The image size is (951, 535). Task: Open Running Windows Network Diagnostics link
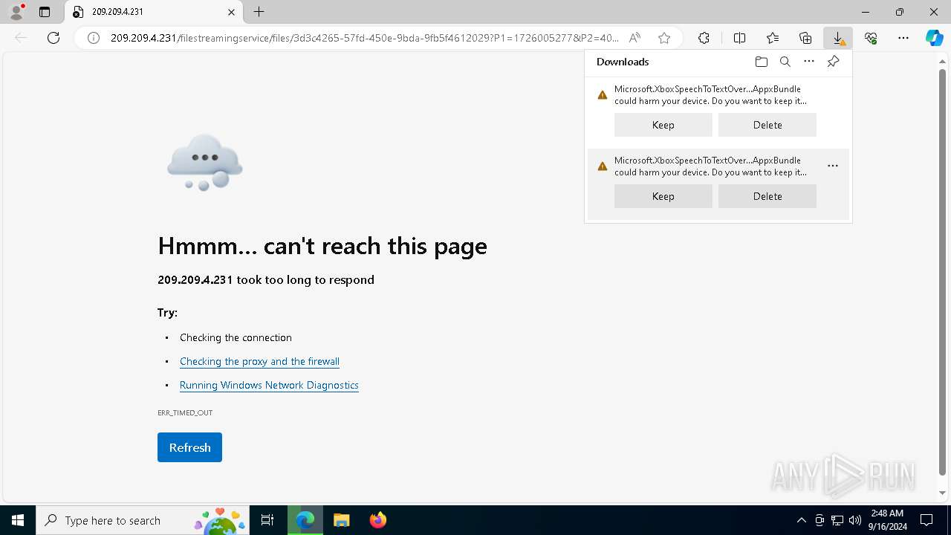click(x=269, y=385)
